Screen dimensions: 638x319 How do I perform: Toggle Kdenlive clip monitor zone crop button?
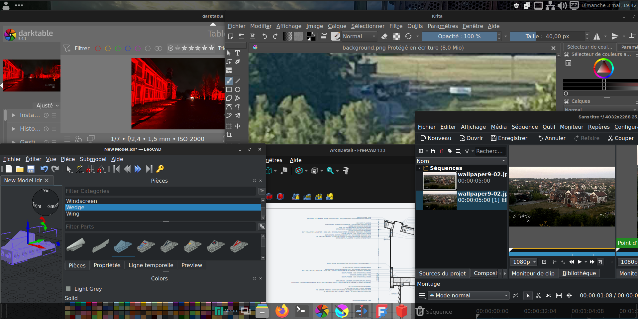click(x=600, y=262)
